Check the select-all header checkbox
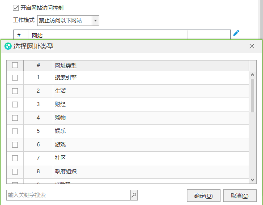Image resolution: width=263 pixels, height=205 pixels. coord(15,65)
